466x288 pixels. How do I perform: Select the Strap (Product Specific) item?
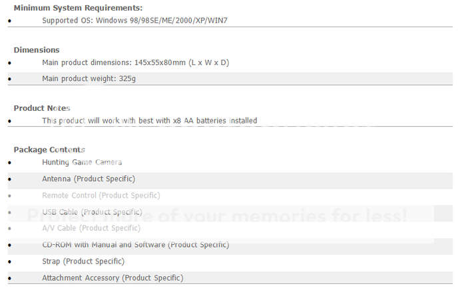tap(83, 261)
